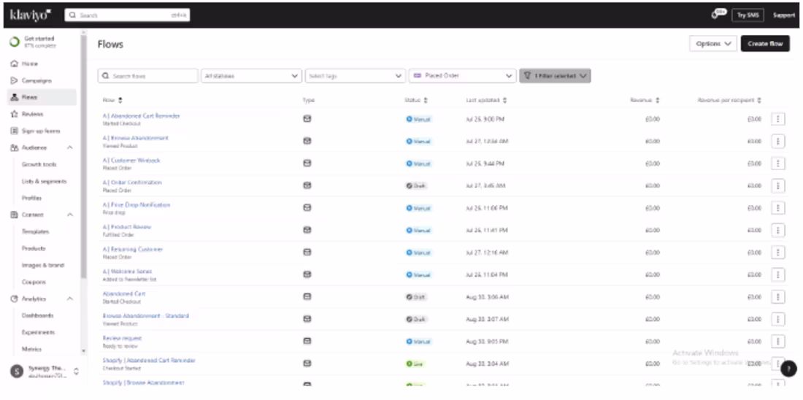Sort by the Revenue column
This screenshot has height=400, width=803.
pyautogui.click(x=645, y=101)
